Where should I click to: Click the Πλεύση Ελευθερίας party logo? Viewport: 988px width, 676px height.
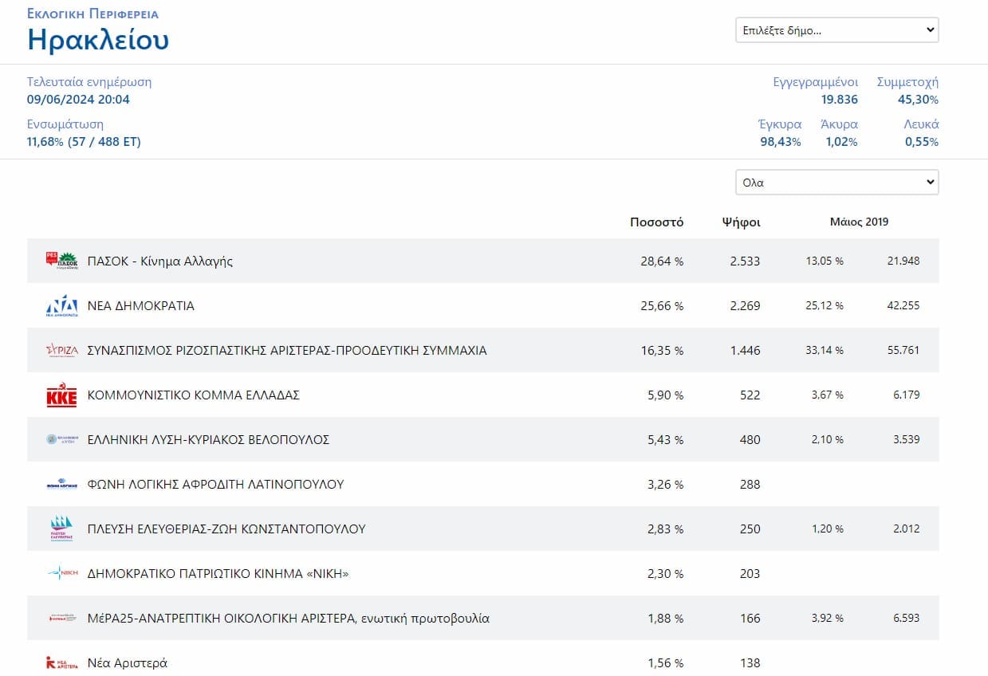coord(62,529)
